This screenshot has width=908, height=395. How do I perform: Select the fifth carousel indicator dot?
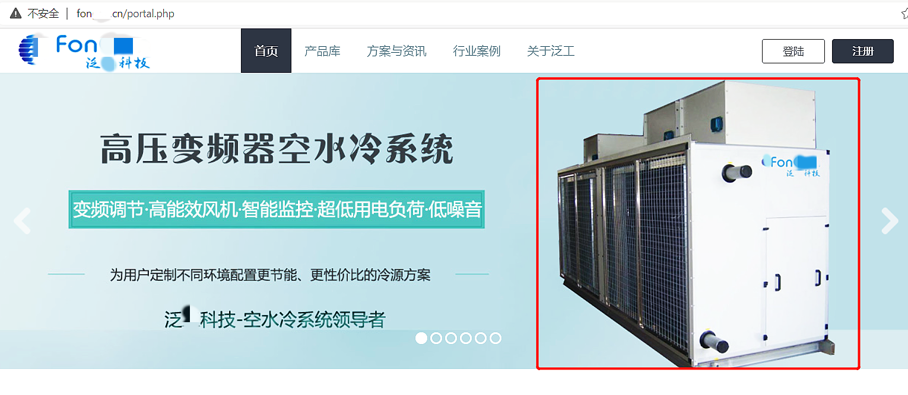point(481,338)
